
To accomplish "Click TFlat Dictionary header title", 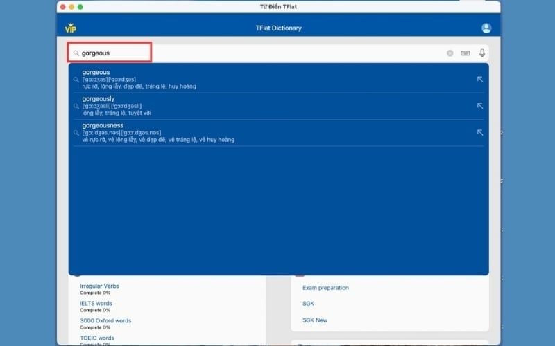I will [x=279, y=28].
